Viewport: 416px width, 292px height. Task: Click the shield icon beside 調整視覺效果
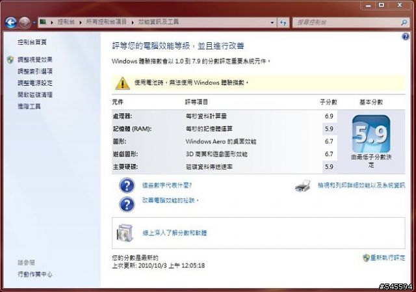click(x=10, y=59)
